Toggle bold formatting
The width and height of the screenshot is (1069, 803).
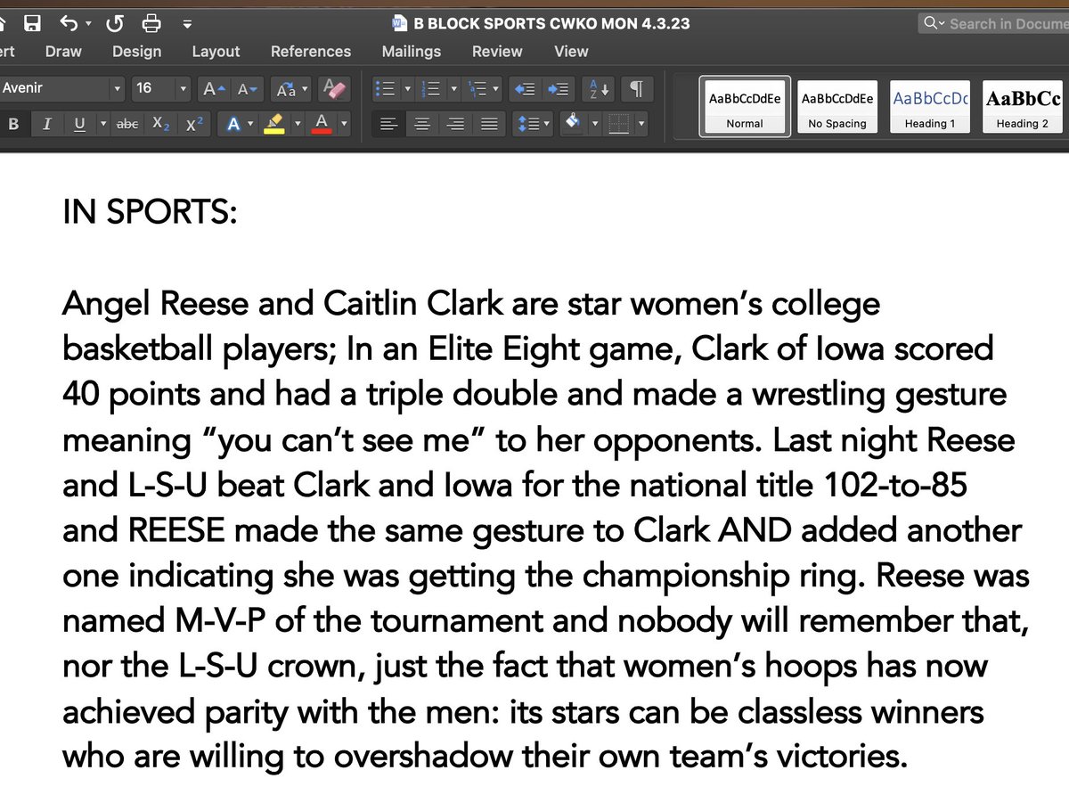[x=13, y=125]
